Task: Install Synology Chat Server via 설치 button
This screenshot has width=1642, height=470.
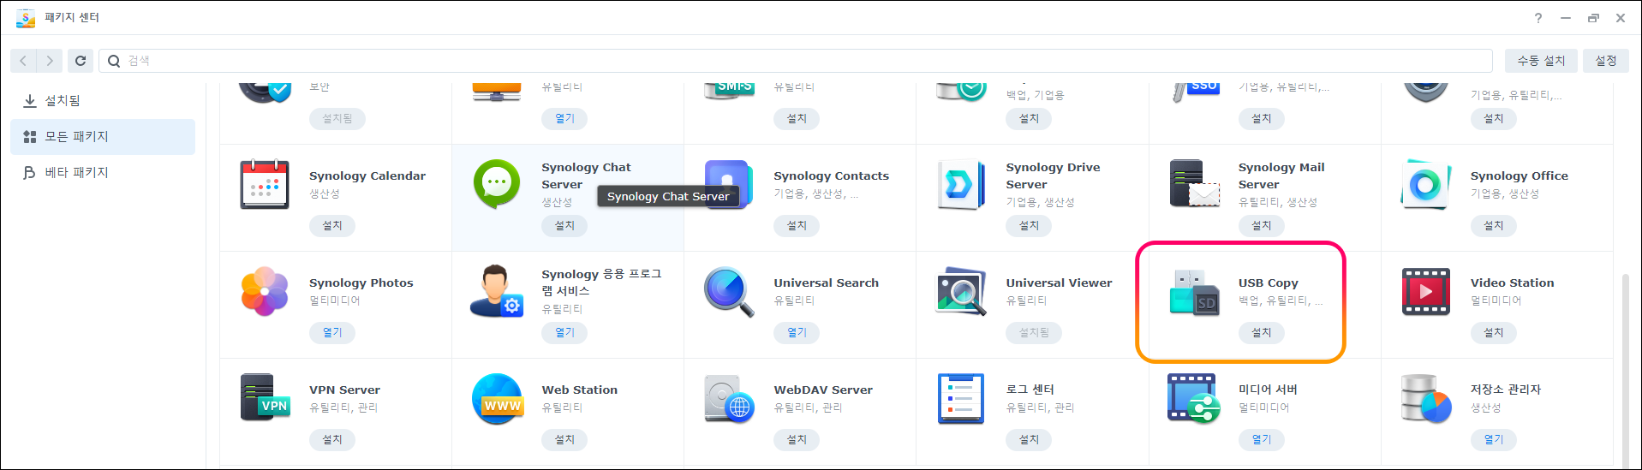Action: (x=564, y=225)
